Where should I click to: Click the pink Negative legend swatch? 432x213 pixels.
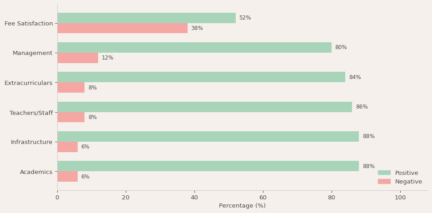(384, 181)
